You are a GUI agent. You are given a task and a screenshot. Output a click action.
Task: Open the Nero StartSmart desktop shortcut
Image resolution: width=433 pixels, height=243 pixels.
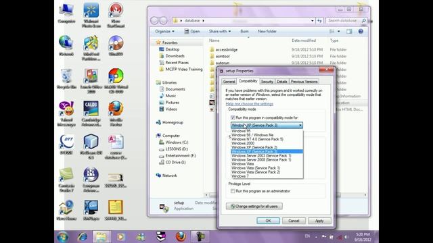116,15
